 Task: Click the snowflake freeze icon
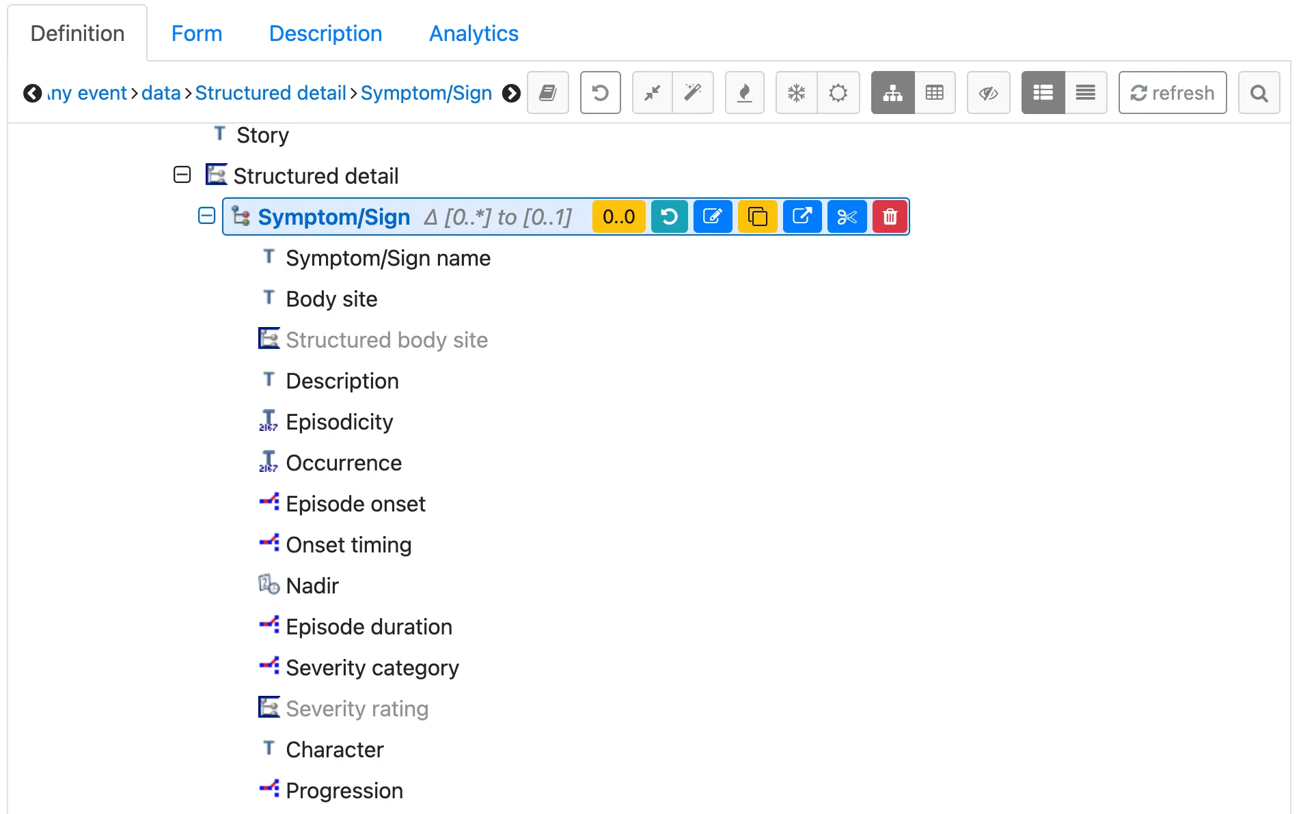click(x=796, y=93)
